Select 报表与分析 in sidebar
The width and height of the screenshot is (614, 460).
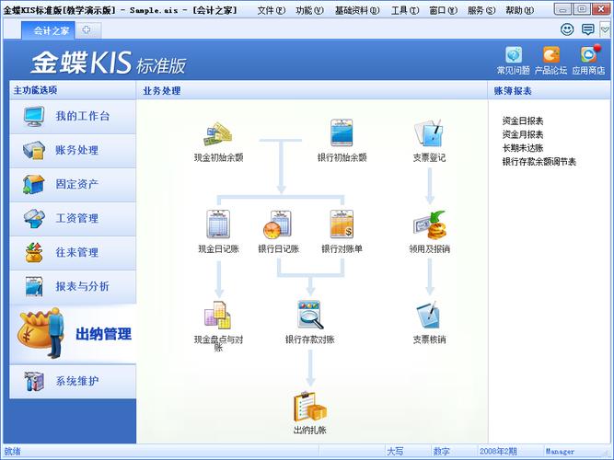tap(73, 286)
